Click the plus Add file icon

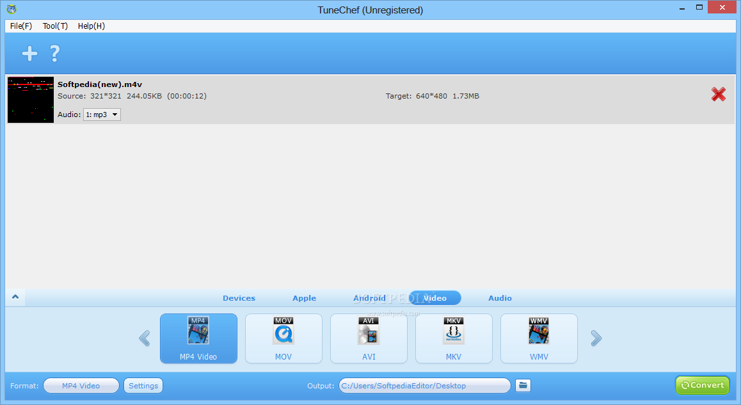tap(30, 53)
